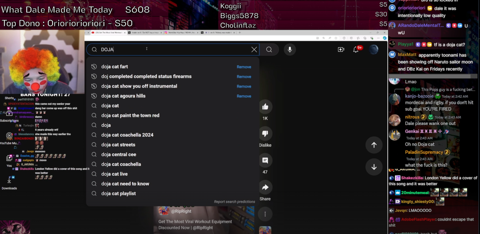This screenshot has width=480, height=234.
Task: Select suggestion 'doja cat agoura hills'
Action: 123,96
